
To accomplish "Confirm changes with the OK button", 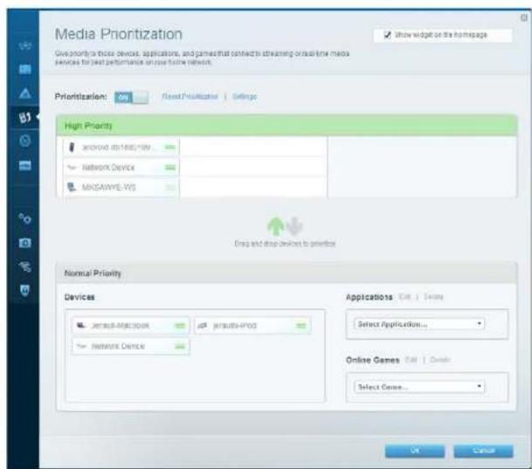I will click(415, 451).
